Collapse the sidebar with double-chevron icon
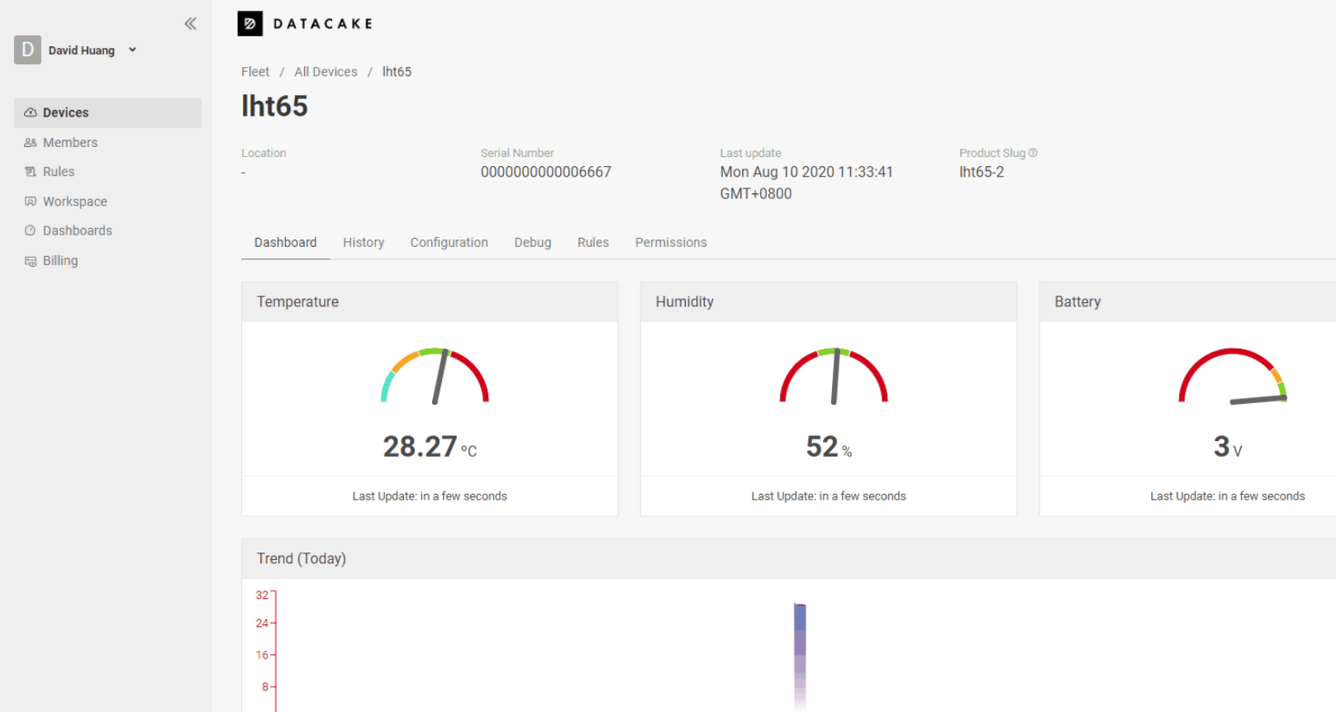This screenshot has height=712, width=1336. click(x=190, y=23)
